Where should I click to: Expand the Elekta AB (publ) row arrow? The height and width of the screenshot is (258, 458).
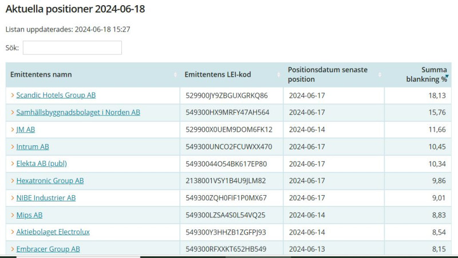12,164
